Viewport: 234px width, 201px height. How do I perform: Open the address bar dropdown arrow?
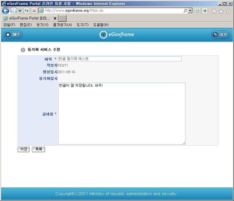[x=190, y=11]
